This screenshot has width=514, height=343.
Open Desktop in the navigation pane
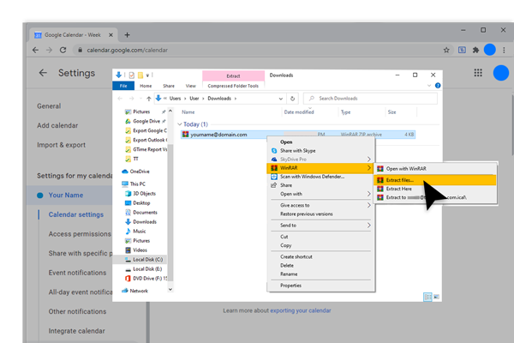pyautogui.click(x=138, y=203)
